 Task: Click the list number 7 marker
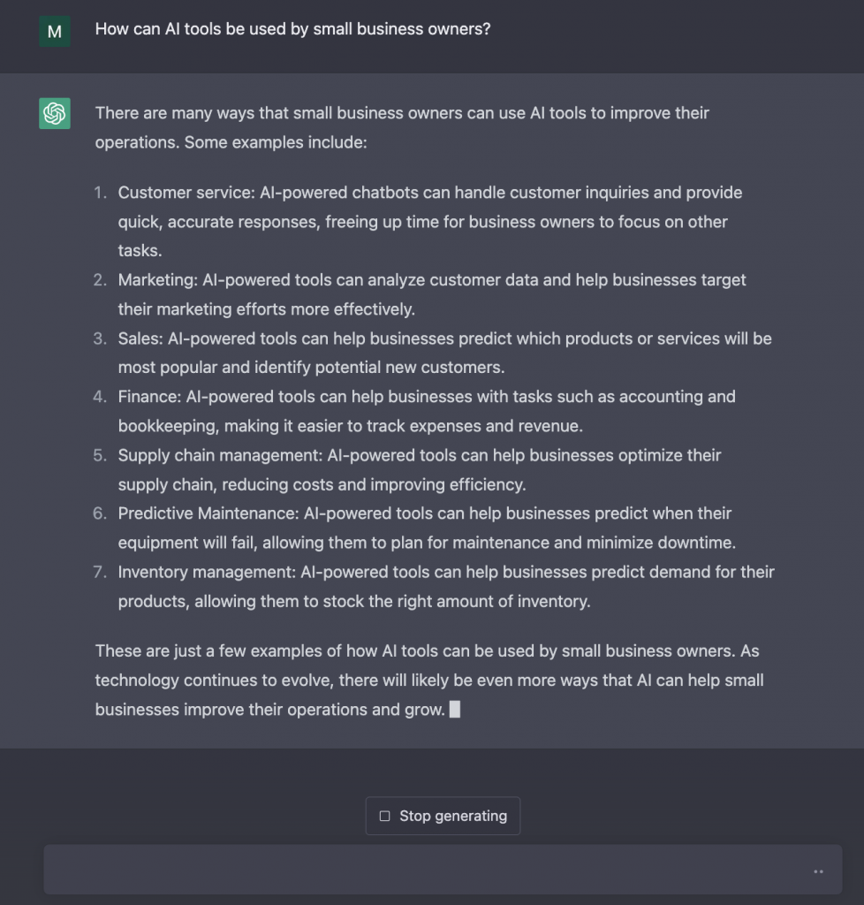pos(100,572)
